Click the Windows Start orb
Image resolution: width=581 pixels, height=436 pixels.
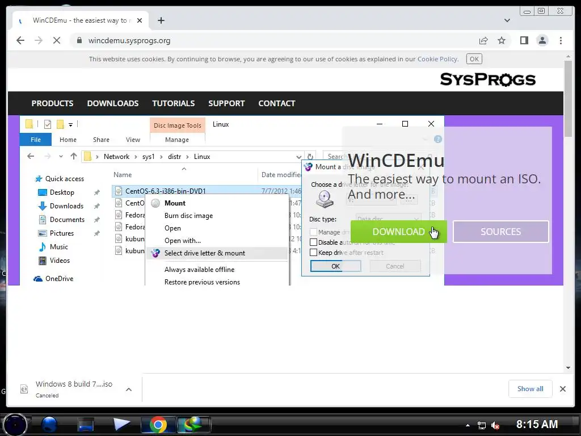(x=15, y=425)
